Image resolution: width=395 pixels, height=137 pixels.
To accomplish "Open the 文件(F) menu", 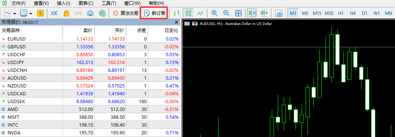I will coord(19,3).
